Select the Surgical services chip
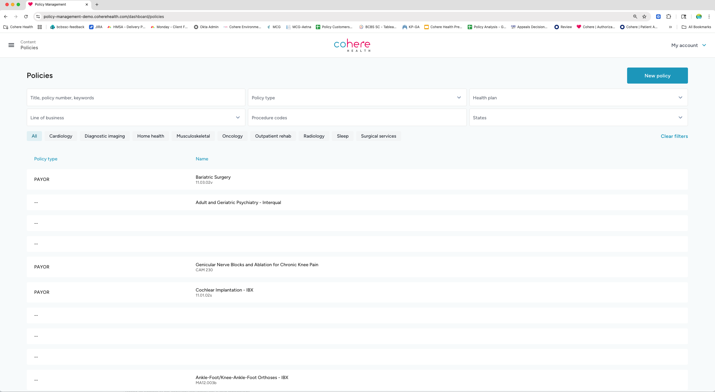 click(x=379, y=136)
